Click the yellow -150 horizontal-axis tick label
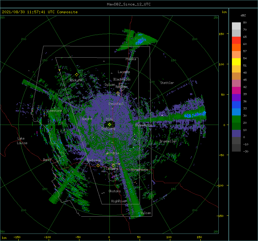This screenshot has height=241, width=258. pos(17,237)
